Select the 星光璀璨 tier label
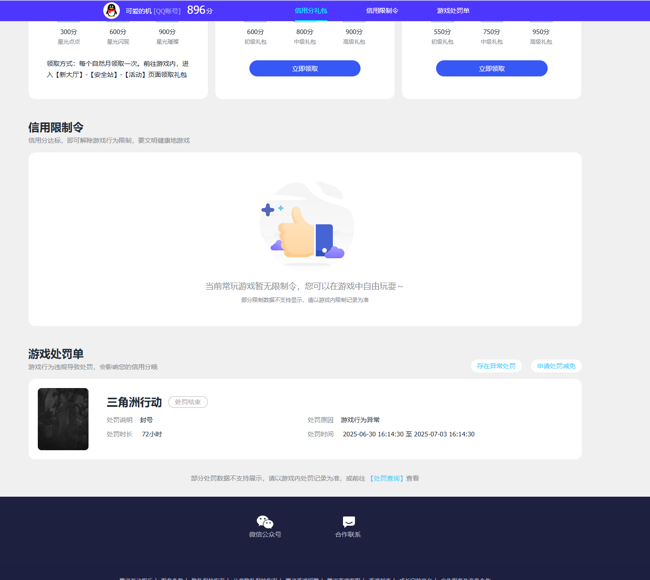The height and width of the screenshot is (580, 650). (x=167, y=42)
